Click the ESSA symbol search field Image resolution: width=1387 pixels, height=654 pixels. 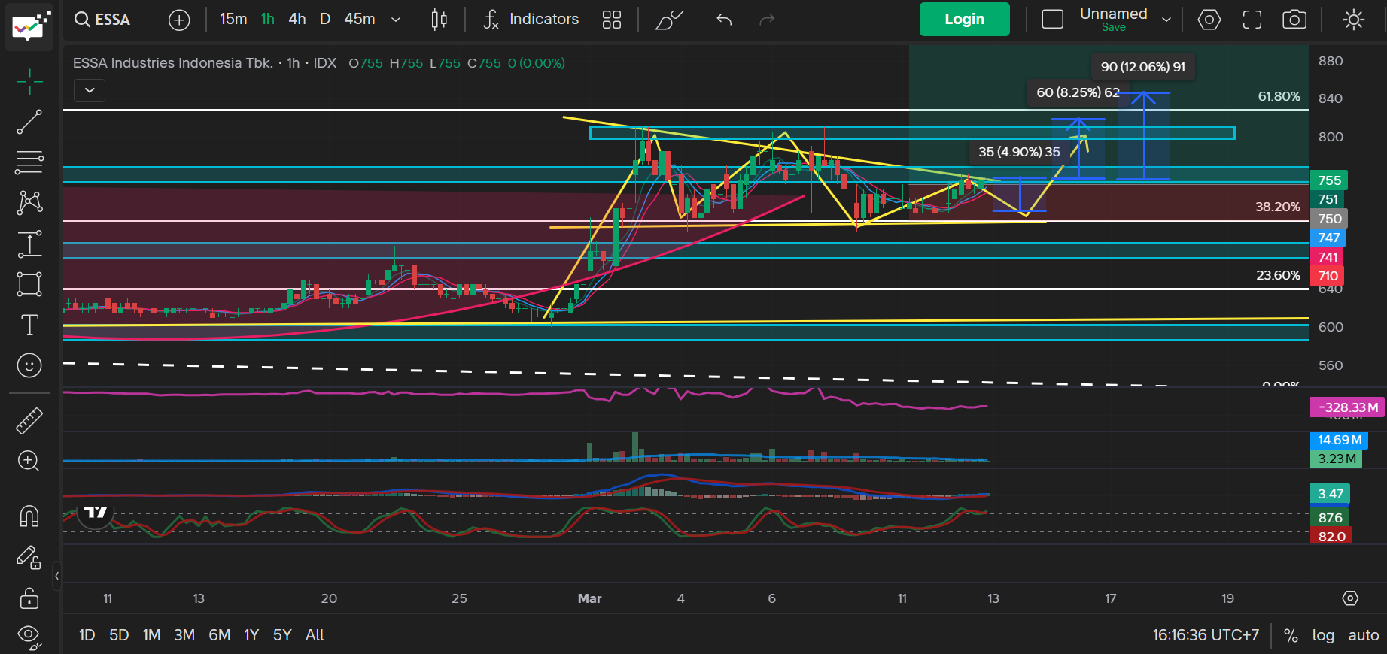tap(103, 20)
